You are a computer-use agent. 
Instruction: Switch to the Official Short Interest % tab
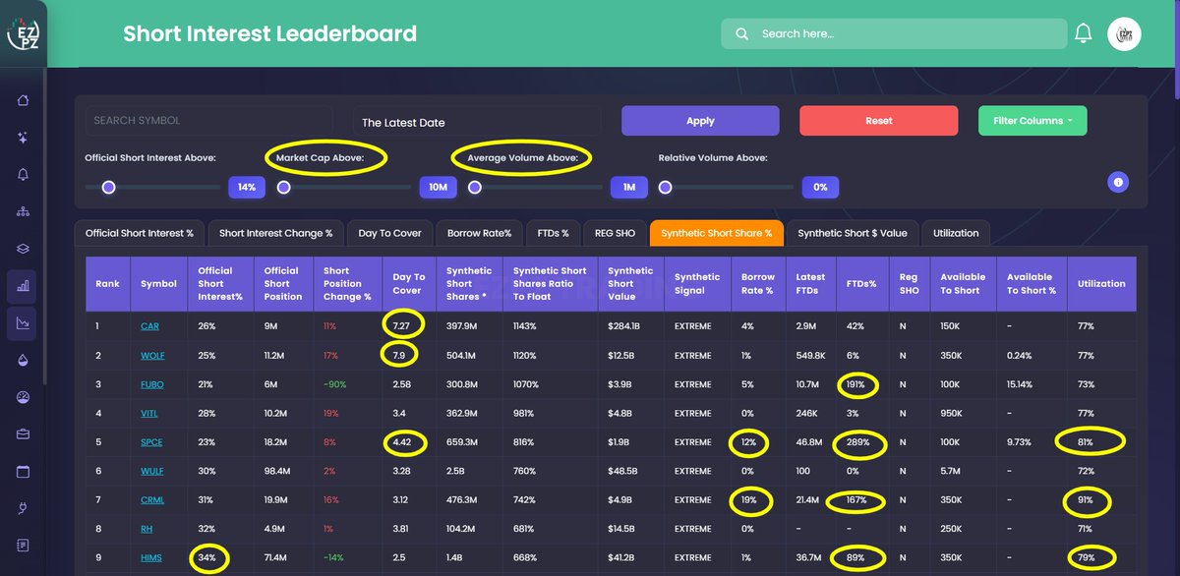[140, 233]
